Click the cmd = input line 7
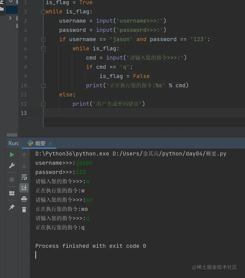Screen dimensions: 245x278 (136, 58)
